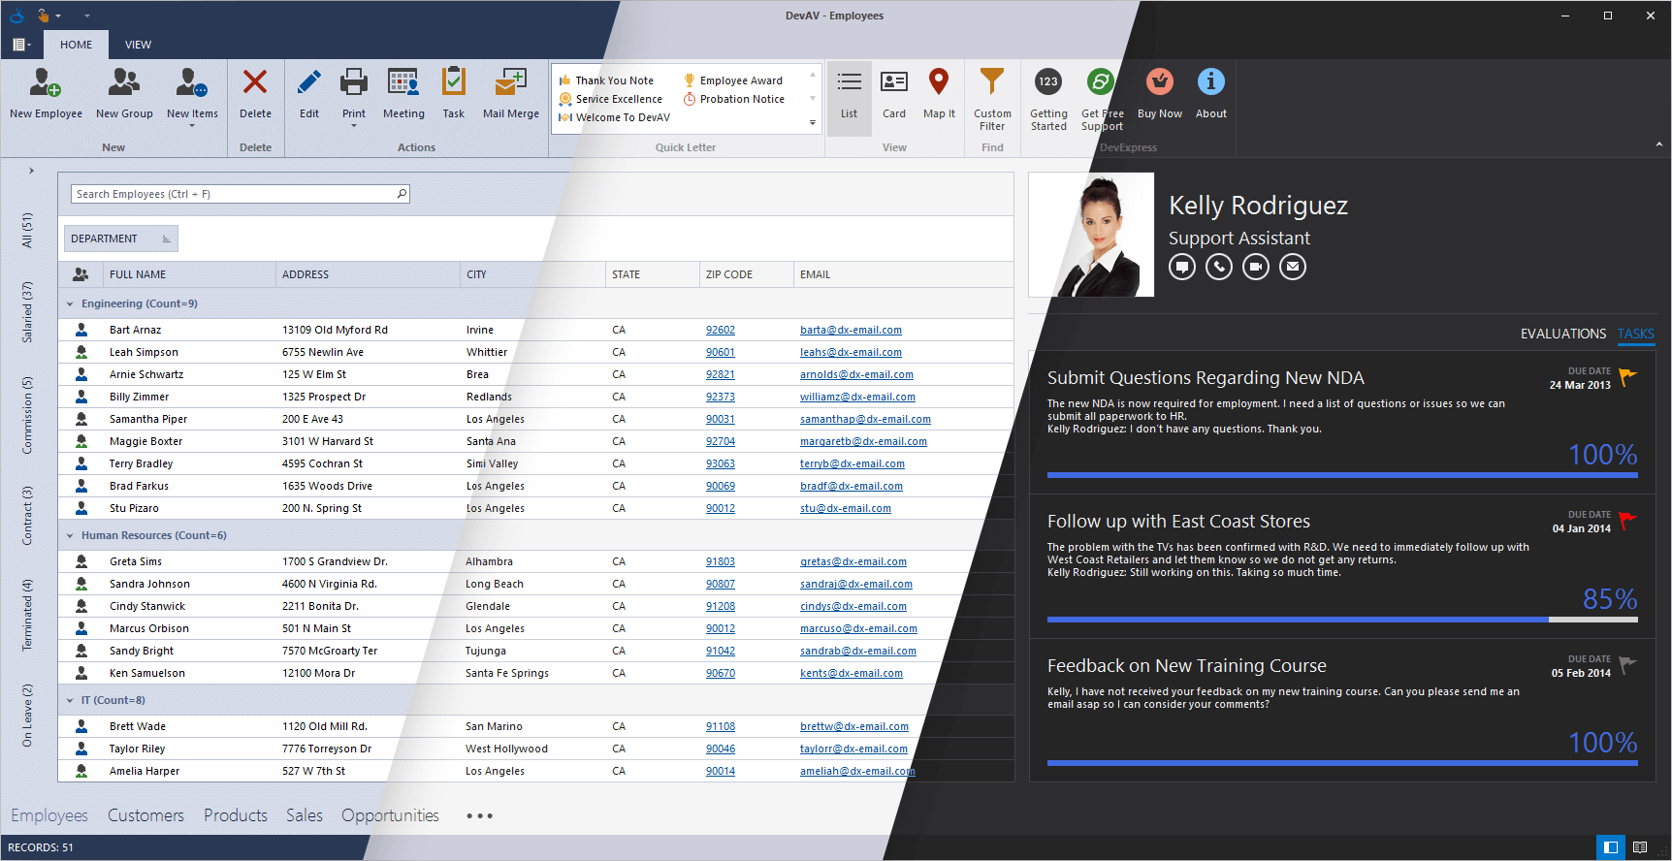The height and width of the screenshot is (861, 1672).
Task: Go to the Opportunities module
Action: pos(390,815)
